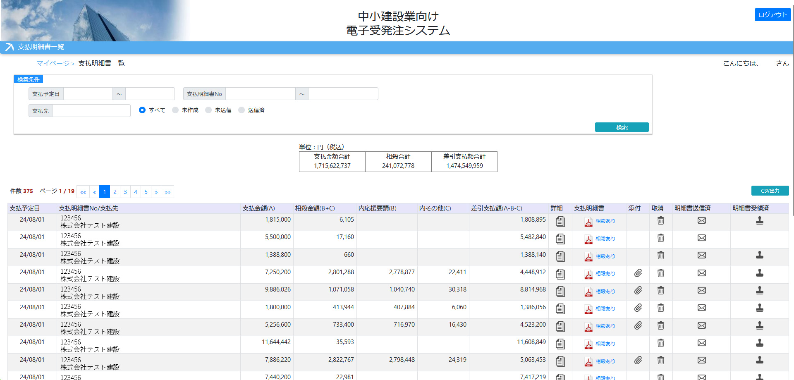Click envelope sent icon for row 1,815,000
The height and width of the screenshot is (380, 794).
tap(702, 220)
